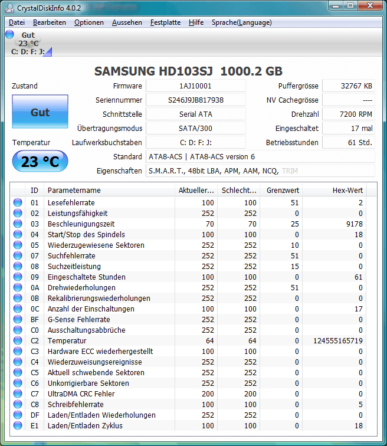Image resolution: width=387 pixels, height=446 pixels.
Task: Click status orb for Wiederzuweisungsereignisse row
Action: click(18, 362)
